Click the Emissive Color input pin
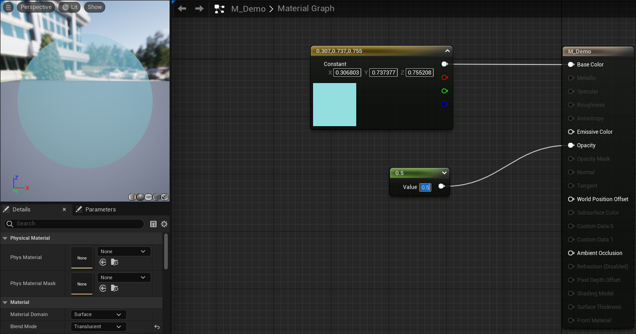 [571, 132]
